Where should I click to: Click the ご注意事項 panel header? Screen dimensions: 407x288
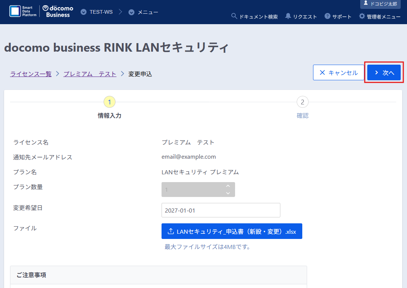pos(159,275)
